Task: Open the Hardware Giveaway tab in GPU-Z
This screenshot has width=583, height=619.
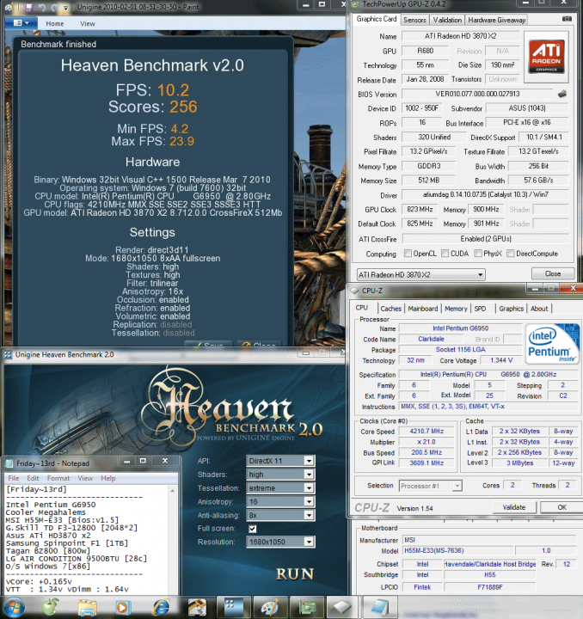Action: point(496,20)
